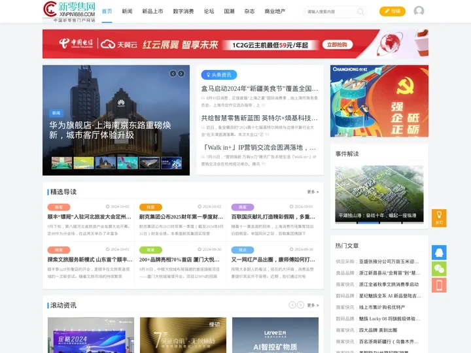The image size is (471, 353).
Task: Go to previous slide in the Huawei carousel
Action: click(173, 73)
